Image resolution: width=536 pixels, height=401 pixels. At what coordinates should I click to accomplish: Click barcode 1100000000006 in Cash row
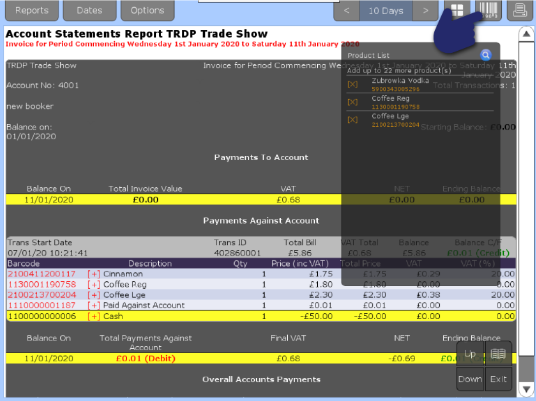point(42,316)
